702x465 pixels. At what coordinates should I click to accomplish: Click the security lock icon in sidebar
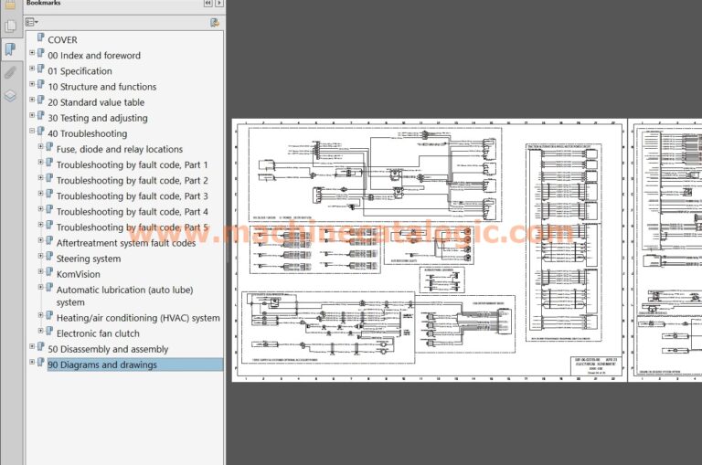(10, 4)
